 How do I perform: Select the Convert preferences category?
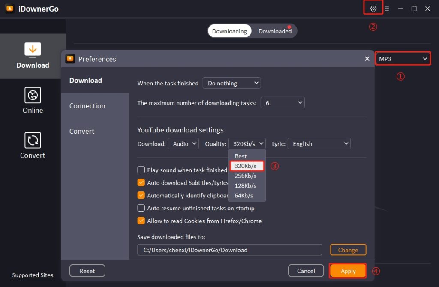(95, 131)
